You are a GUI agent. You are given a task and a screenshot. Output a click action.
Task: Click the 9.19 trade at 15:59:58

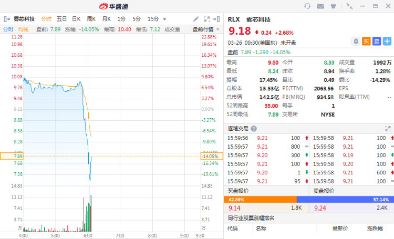click(x=348, y=155)
